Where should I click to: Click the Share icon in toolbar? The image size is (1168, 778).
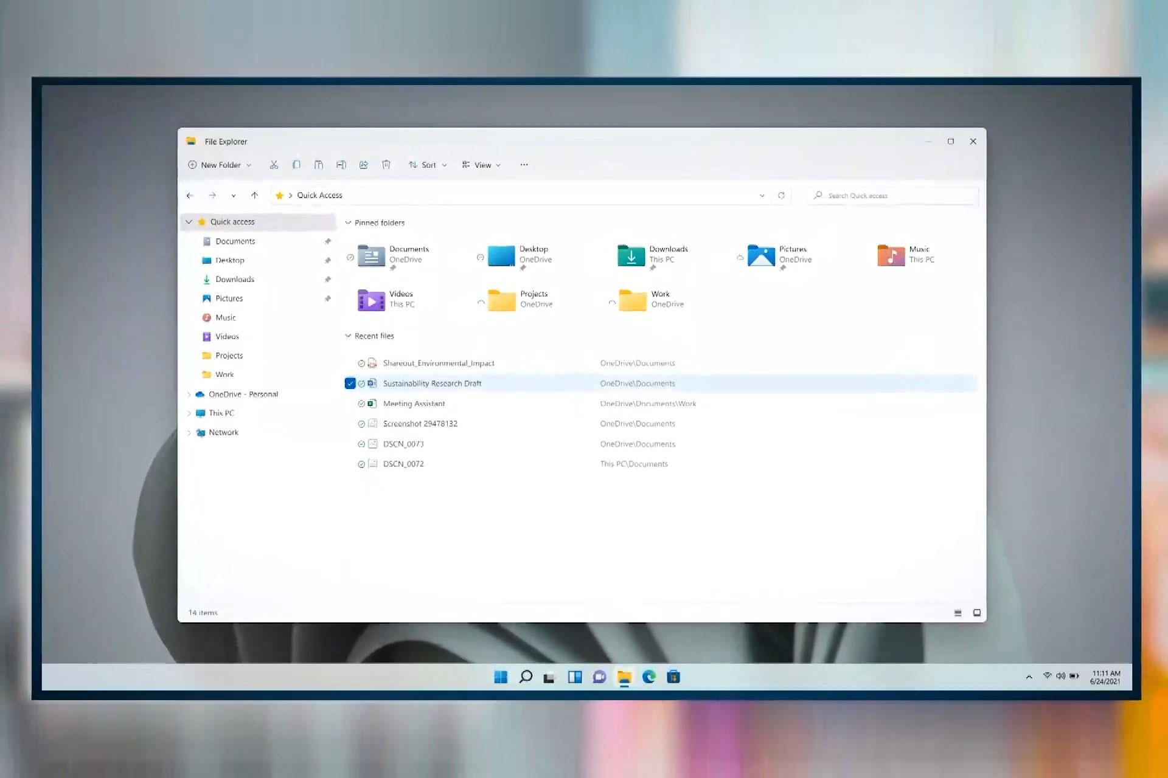point(364,165)
